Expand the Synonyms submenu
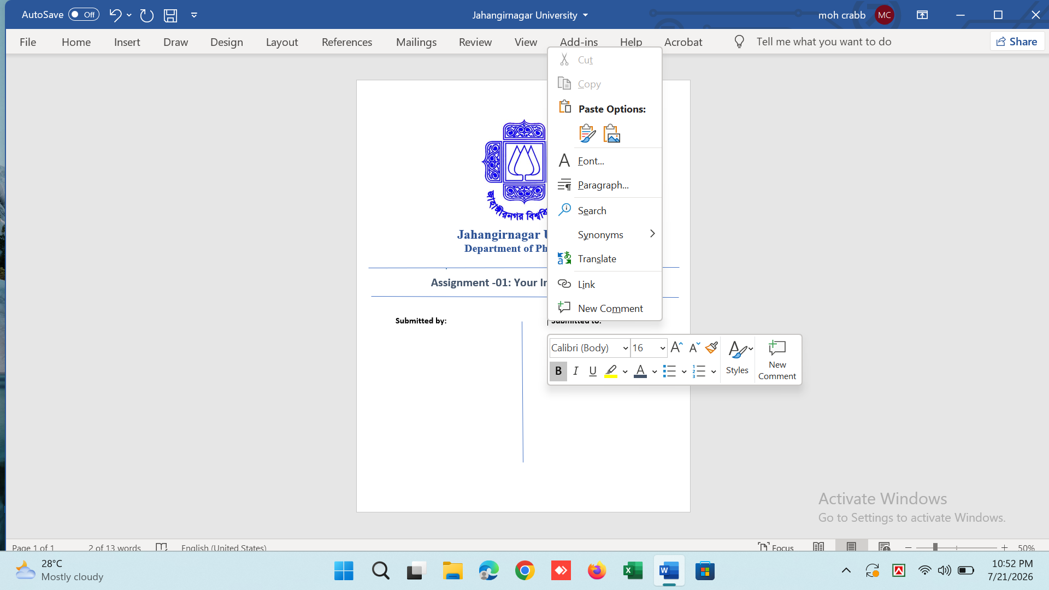Viewport: 1049px width, 590px height. pos(605,234)
